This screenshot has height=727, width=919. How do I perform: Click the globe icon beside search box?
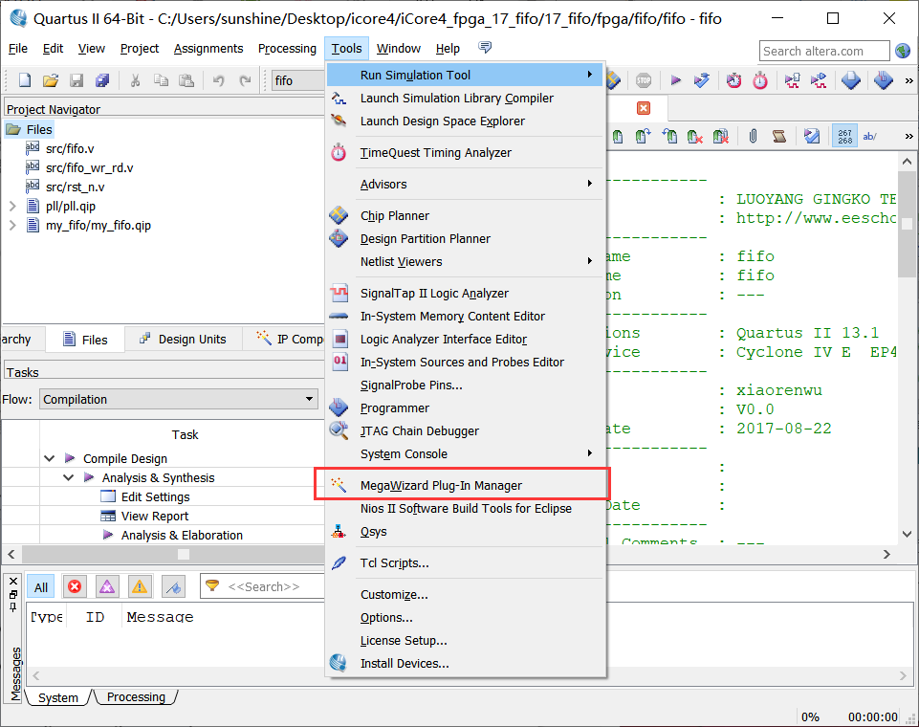point(903,52)
